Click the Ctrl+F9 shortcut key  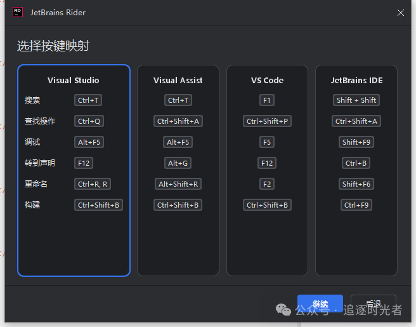pos(356,205)
